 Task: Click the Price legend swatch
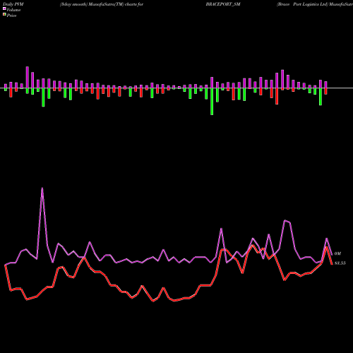(4, 15)
